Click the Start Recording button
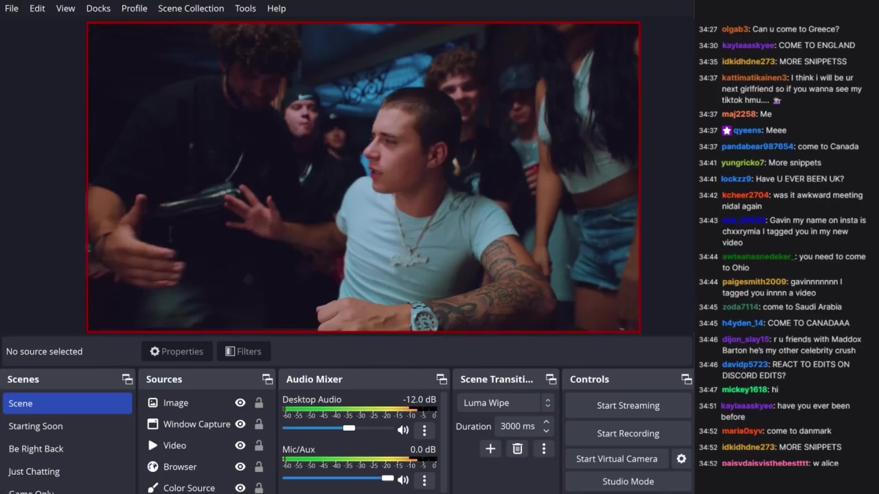 coord(628,434)
